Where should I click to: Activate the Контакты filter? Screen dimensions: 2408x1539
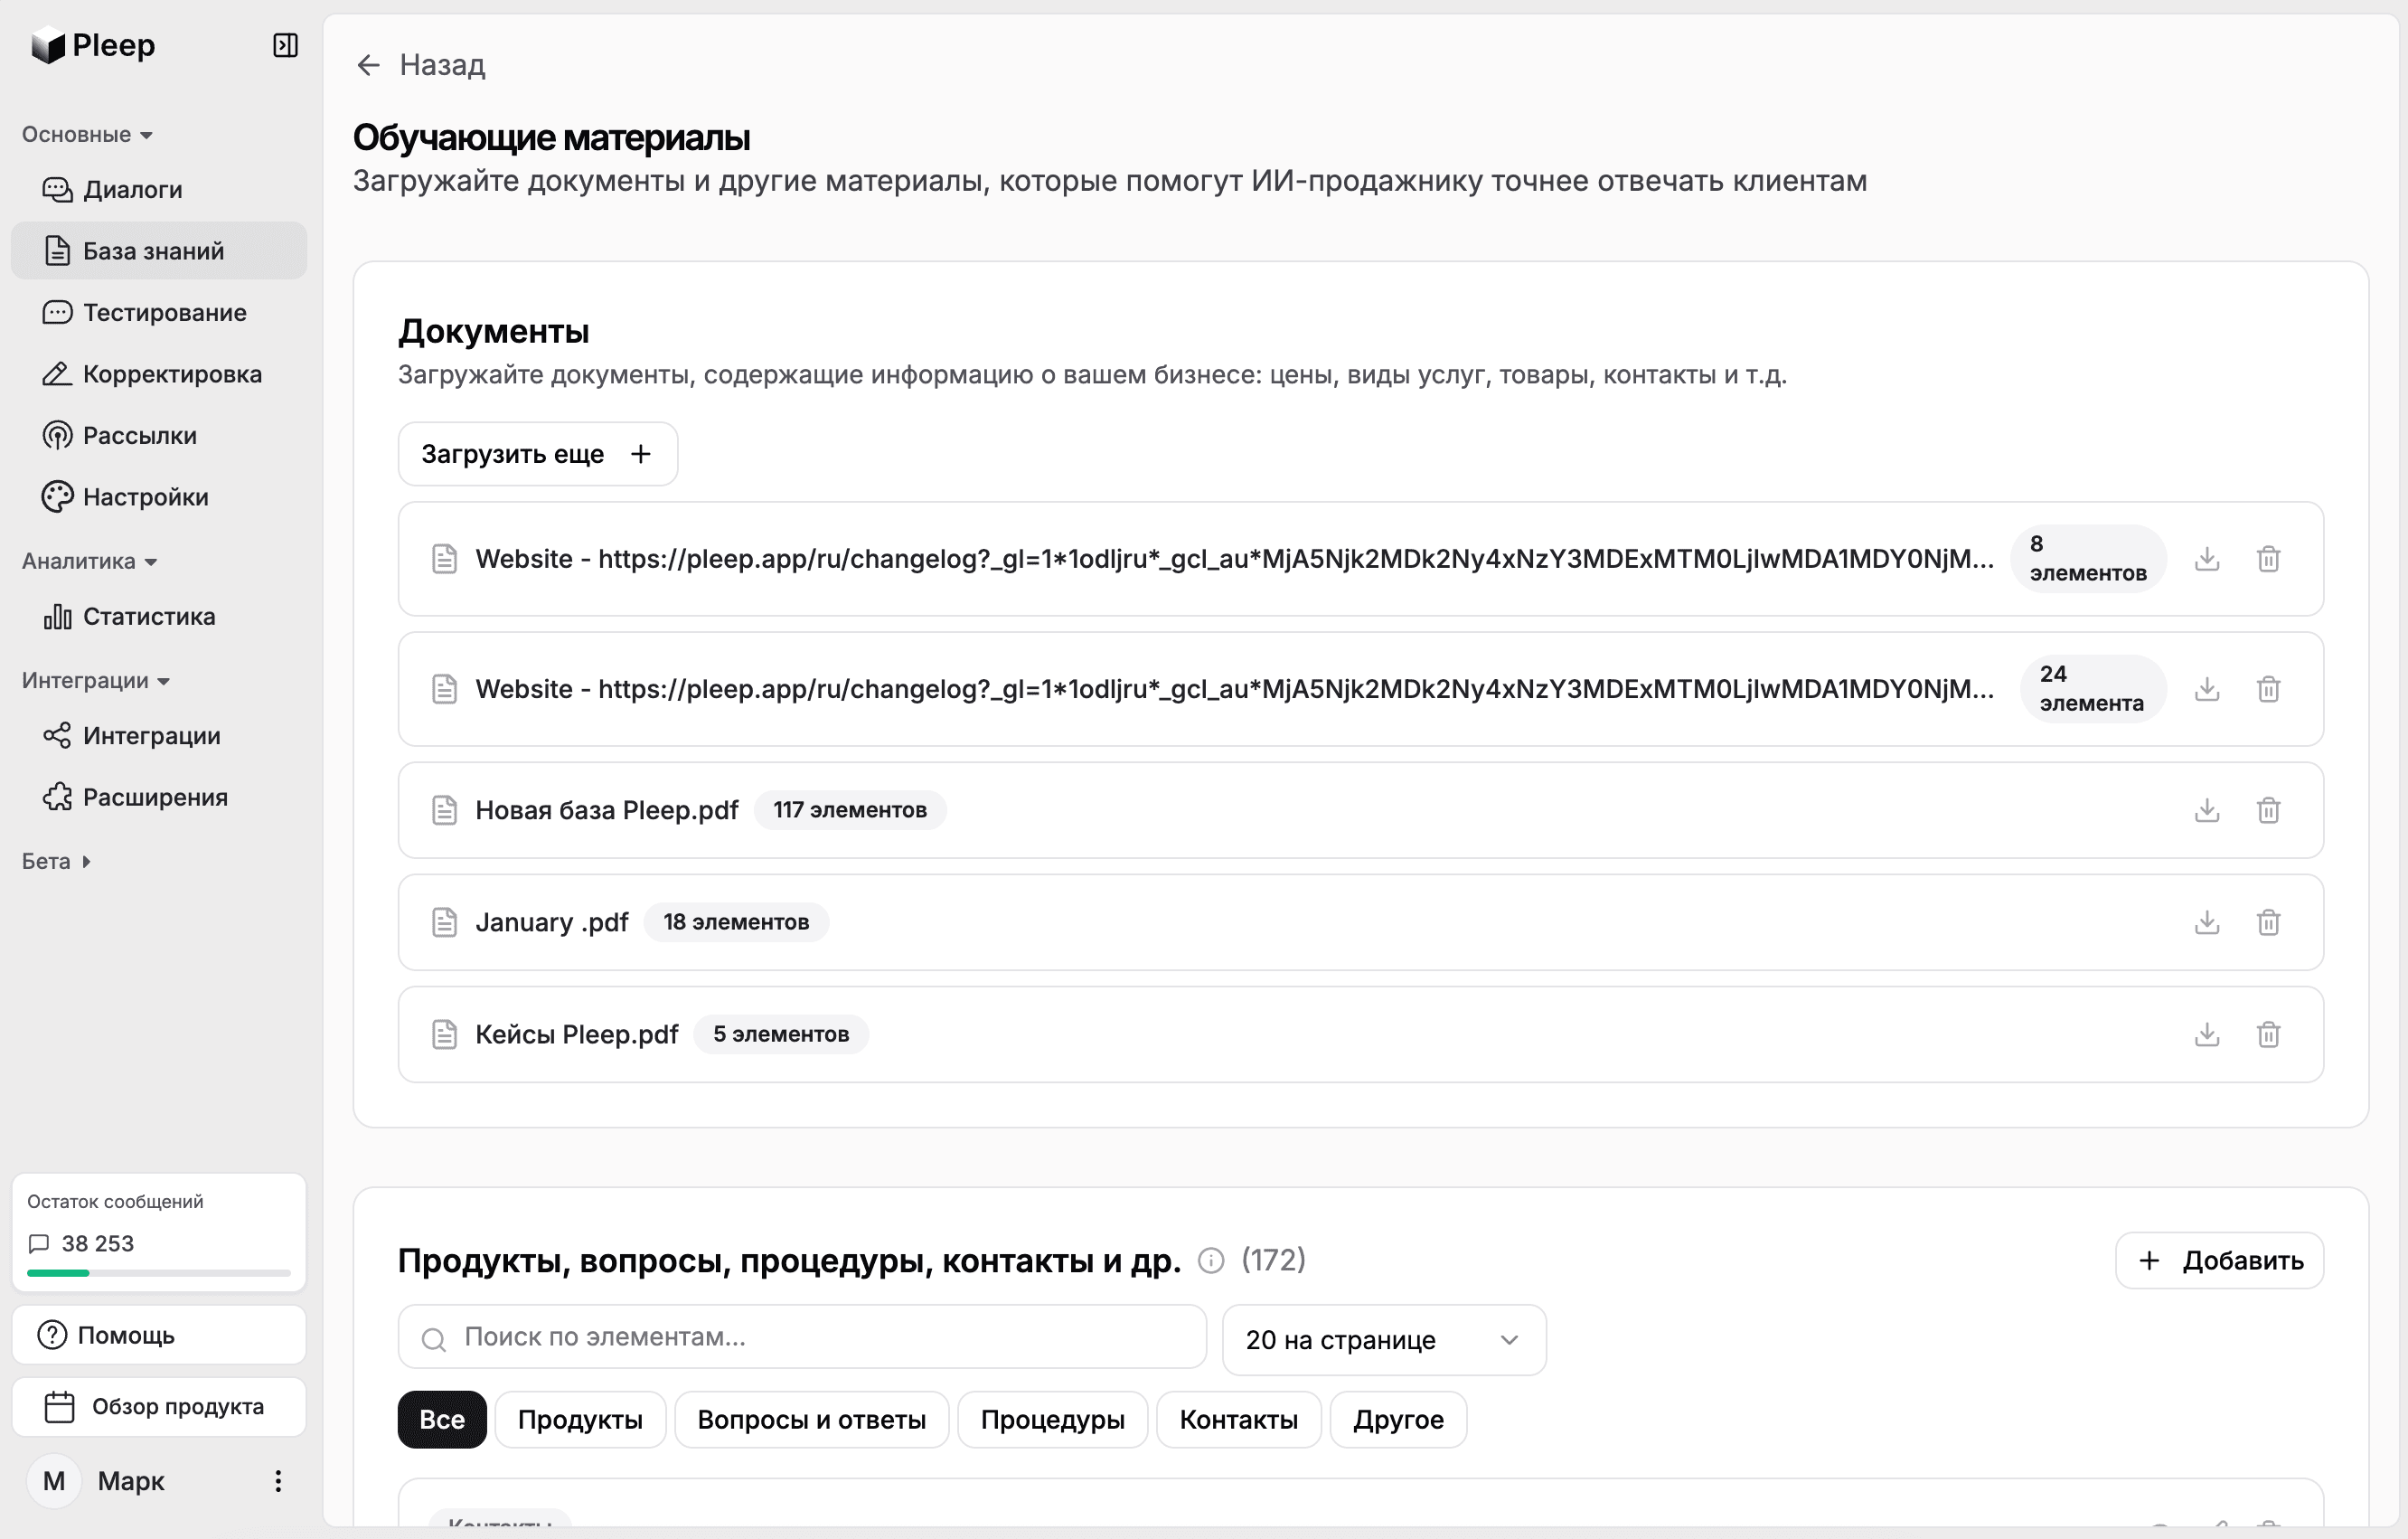coord(1238,1419)
